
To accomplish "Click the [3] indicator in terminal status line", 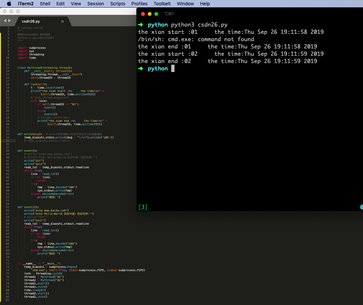I will (143, 207).
